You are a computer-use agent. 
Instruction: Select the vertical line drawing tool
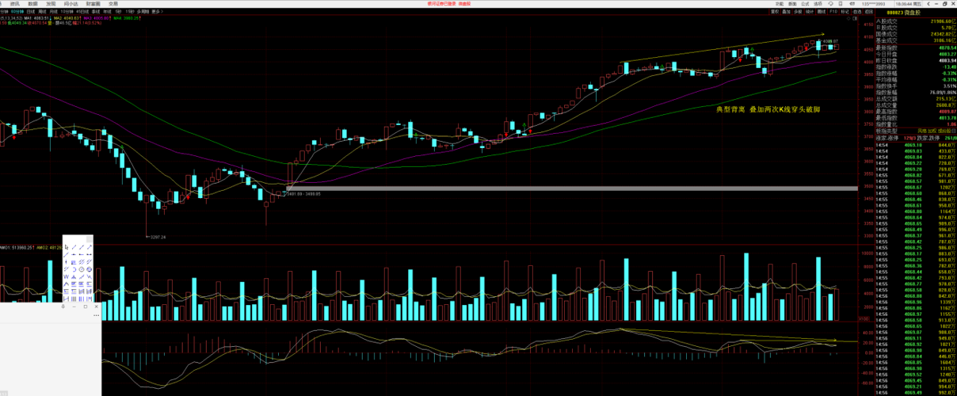pos(67,262)
